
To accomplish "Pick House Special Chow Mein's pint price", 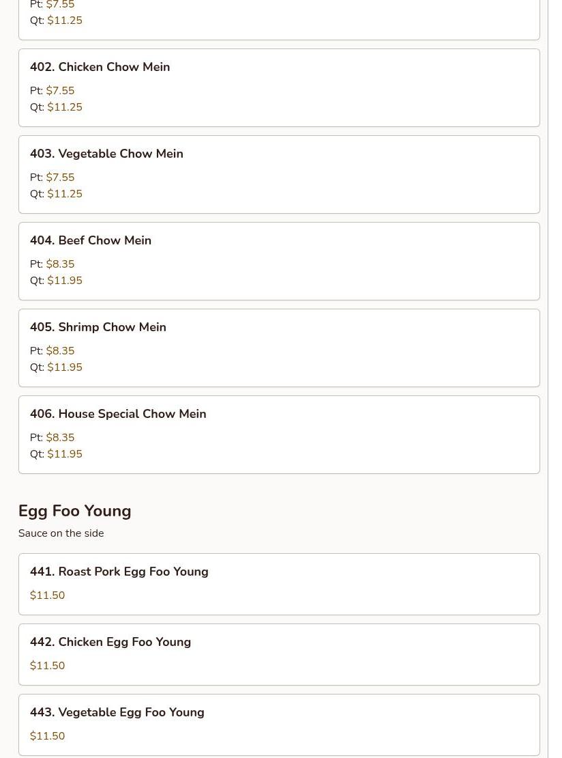I will pyautogui.click(x=60, y=438).
